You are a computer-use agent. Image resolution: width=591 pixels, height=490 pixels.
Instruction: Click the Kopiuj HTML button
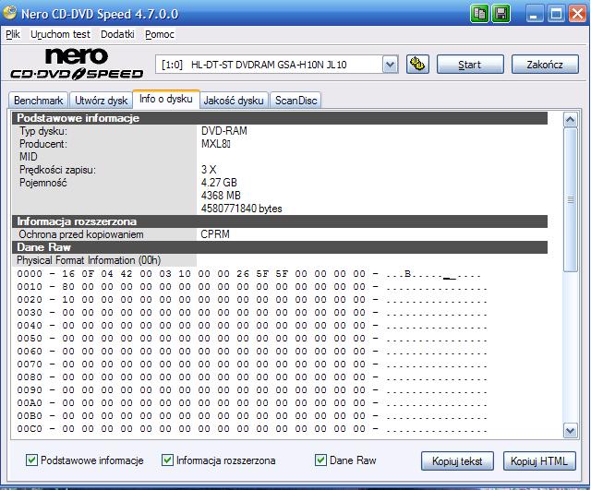point(539,461)
